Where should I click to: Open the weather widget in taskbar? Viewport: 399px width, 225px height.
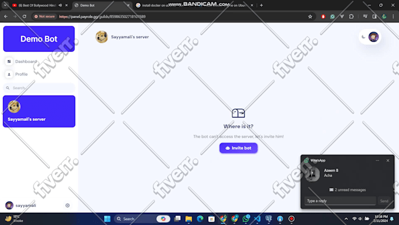pyautogui.click(x=14, y=219)
